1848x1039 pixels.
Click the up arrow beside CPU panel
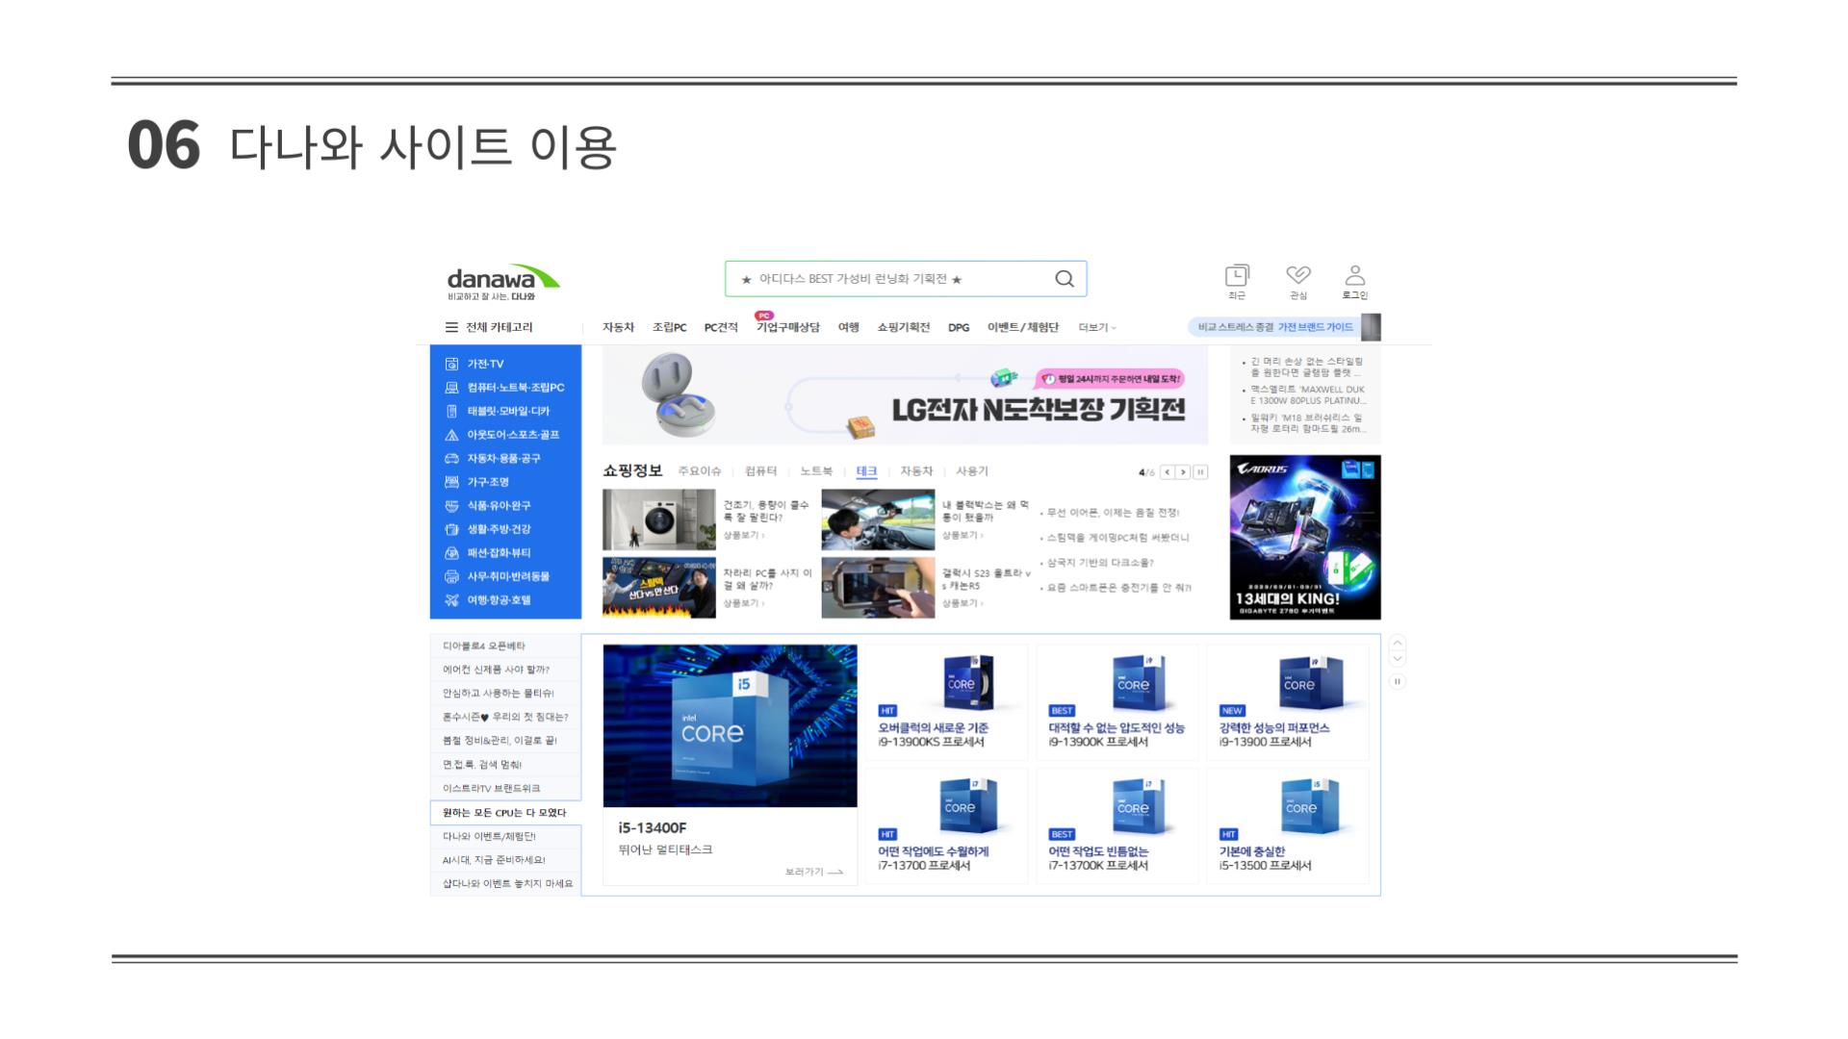pos(1398,643)
